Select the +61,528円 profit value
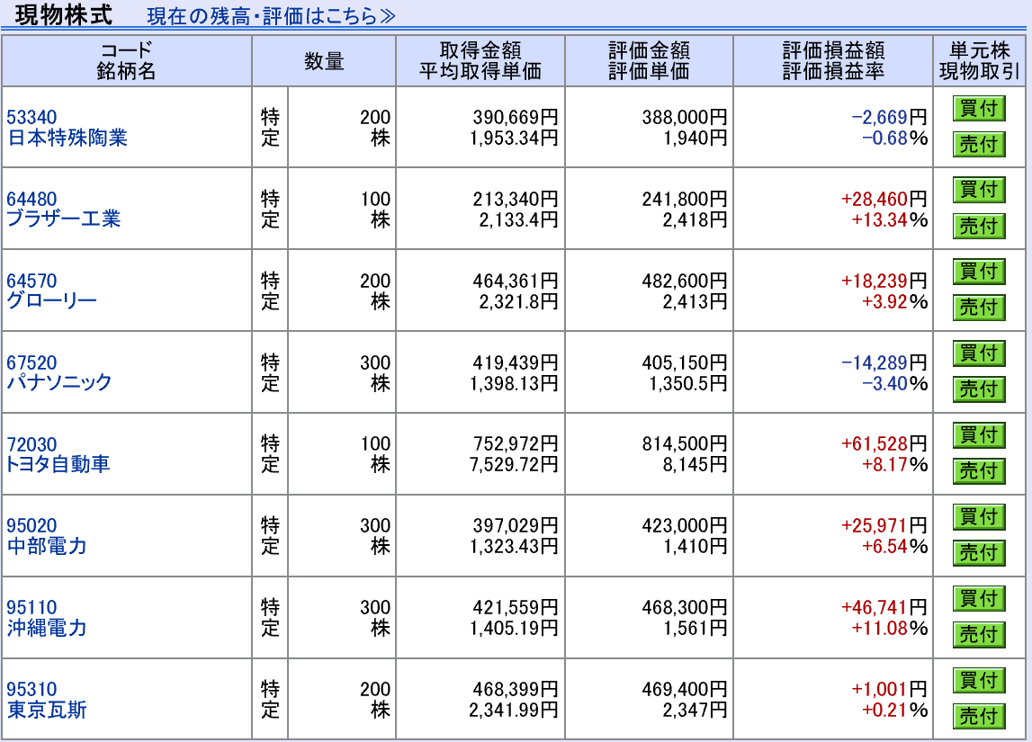This screenshot has height=742, width=1032. (884, 444)
